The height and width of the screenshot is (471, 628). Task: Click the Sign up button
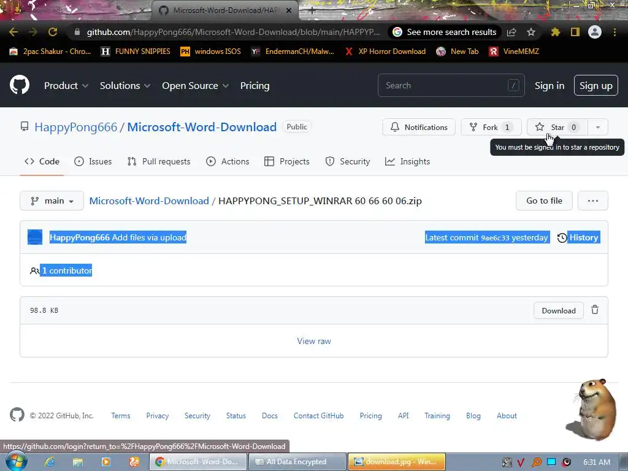(595, 85)
